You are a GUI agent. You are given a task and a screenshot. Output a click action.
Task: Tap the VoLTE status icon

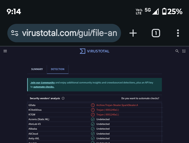point(139,12)
